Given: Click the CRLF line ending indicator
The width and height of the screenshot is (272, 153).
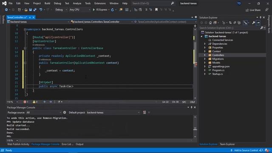Looking at the screenshot, I should (192, 102).
